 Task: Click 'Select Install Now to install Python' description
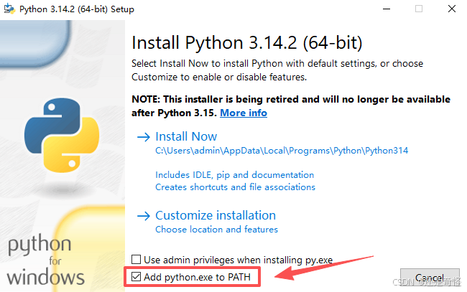click(x=277, y=70)
